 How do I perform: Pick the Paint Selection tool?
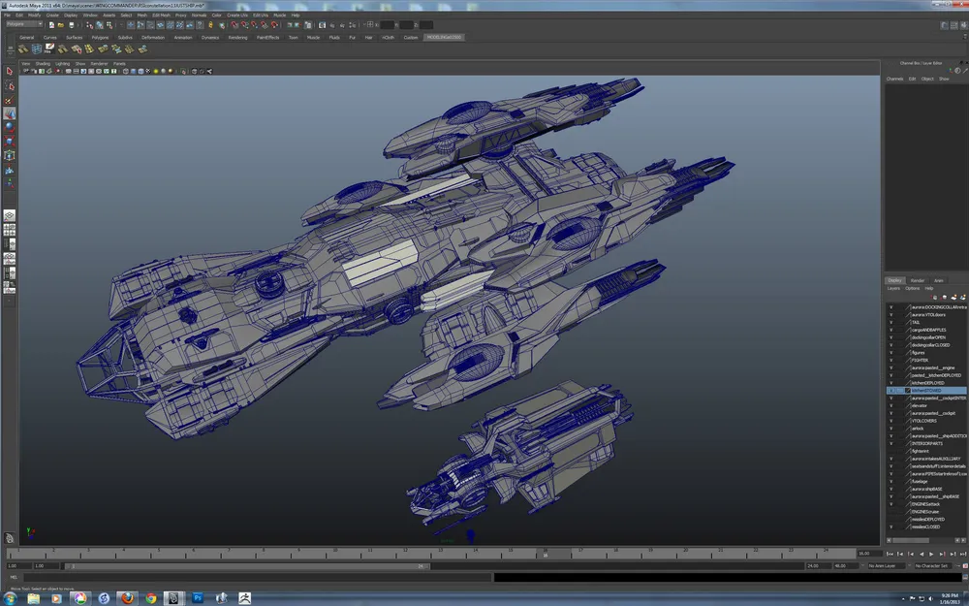point(9,101)
